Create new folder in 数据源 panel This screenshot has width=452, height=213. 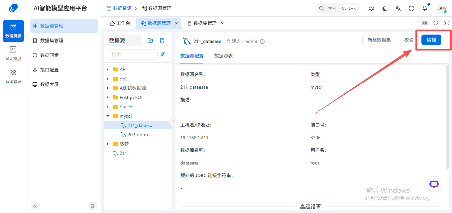pos(150,41)
